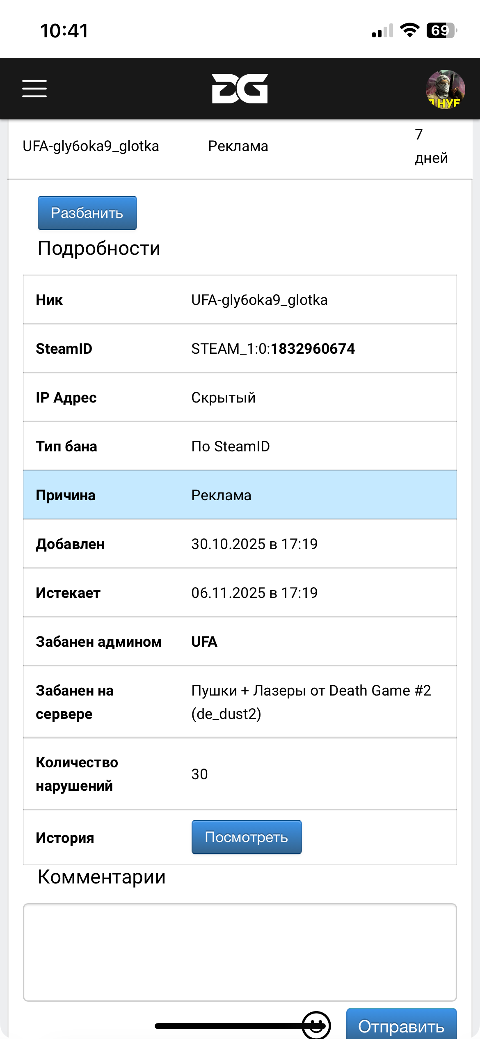This screenshot has height=1039, width=480.
Task: Tap the battery level indicator
Action: click(x=441, y=30)
